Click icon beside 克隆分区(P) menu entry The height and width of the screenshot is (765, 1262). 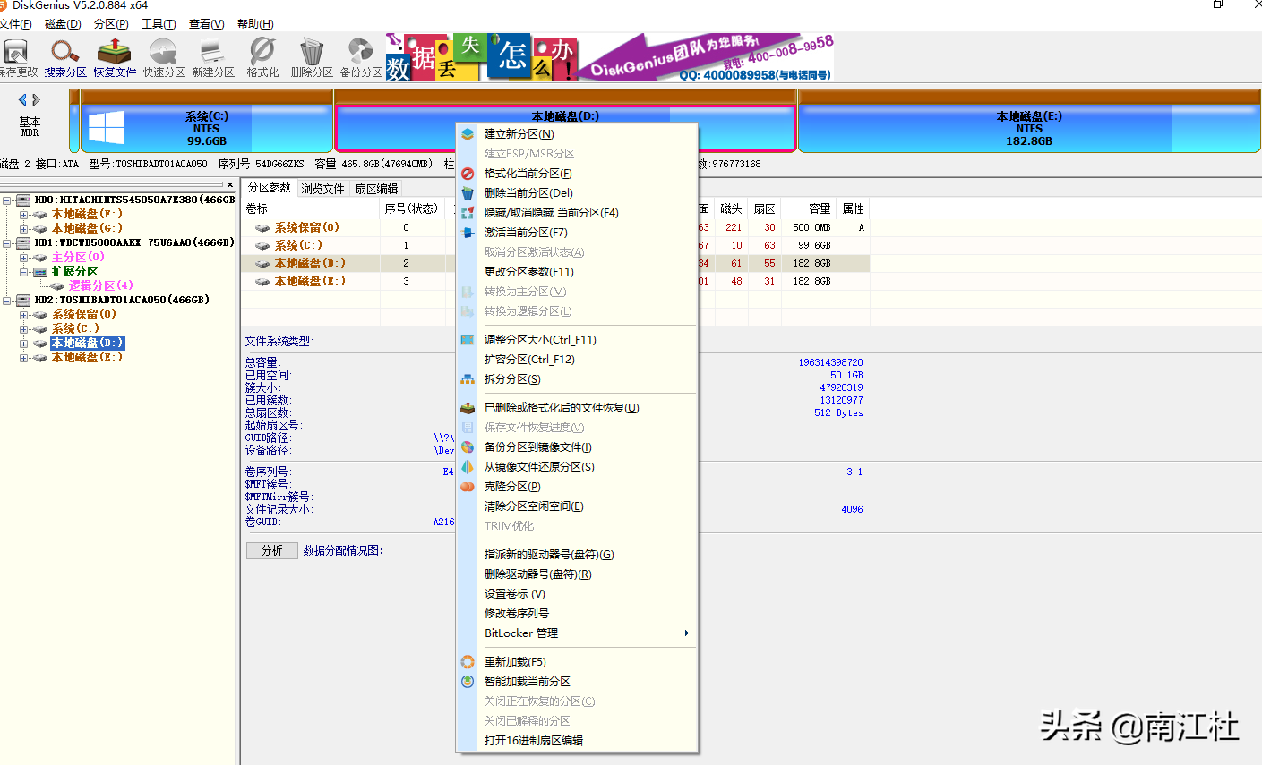[x=468, y=487]
